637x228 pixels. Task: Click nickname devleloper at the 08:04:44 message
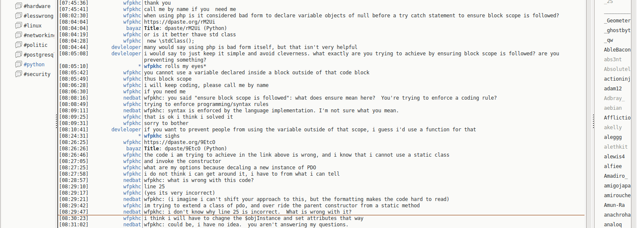click(126, 47)
